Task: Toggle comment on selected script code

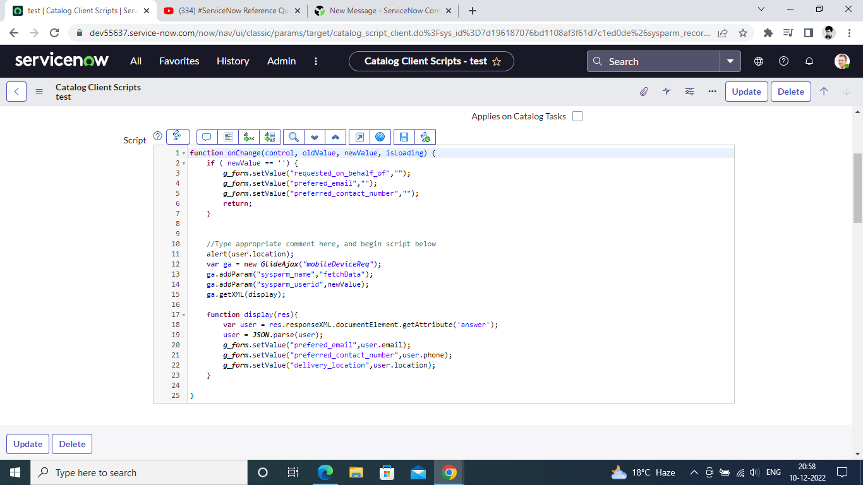Action: coord(207,137)
